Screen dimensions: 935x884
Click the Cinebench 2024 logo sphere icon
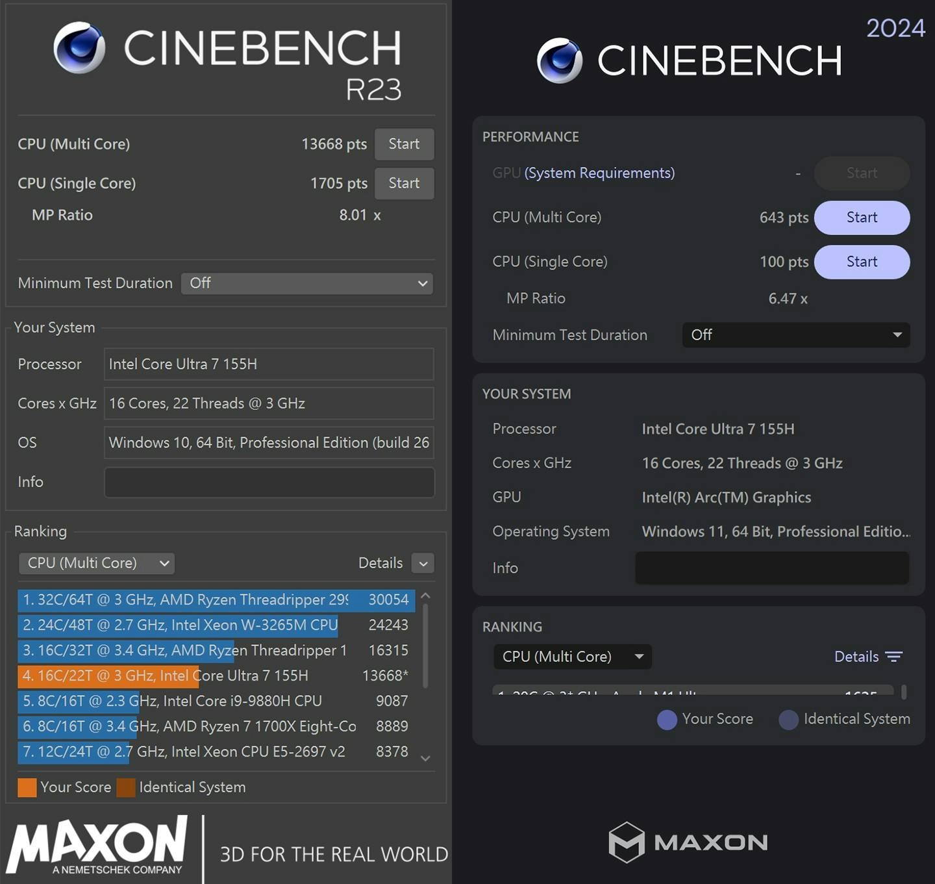pyautogui.click(x=560, y=60)
